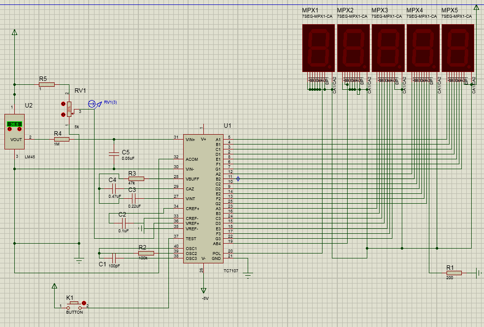This screenshot has width=484, height=327.
Task: Click the 0.47uF value of C4
Action: click(x=115, y=196)
